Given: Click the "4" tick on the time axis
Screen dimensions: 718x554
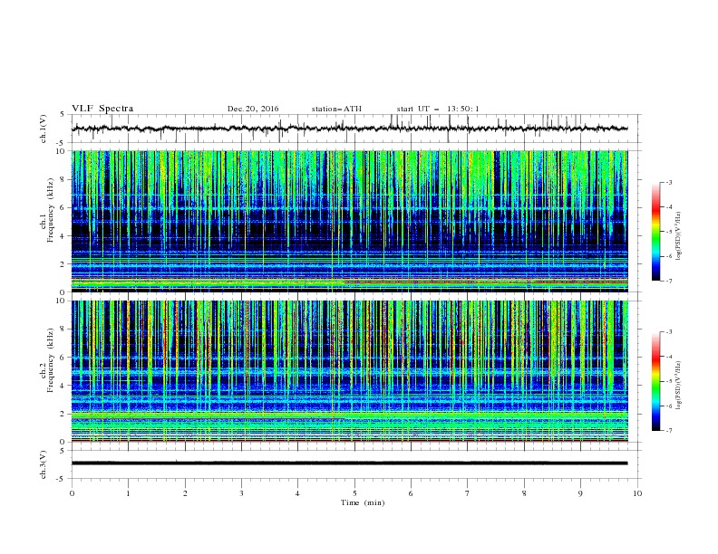Looking at the screenshot, I should [x=297, y=493].
